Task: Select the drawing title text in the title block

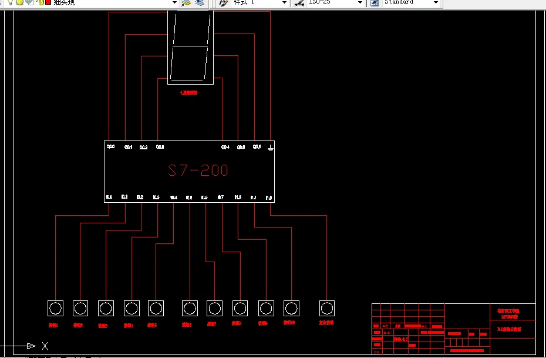Action: [509, 329]
